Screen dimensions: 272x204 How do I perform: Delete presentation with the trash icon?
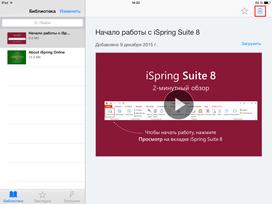click(x=260, y=11)
